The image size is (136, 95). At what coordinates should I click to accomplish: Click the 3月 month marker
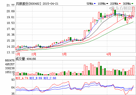(x=64, y=54)
